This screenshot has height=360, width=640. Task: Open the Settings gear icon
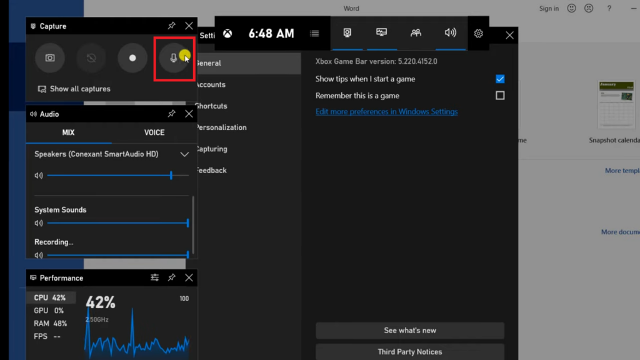(478, 34)
